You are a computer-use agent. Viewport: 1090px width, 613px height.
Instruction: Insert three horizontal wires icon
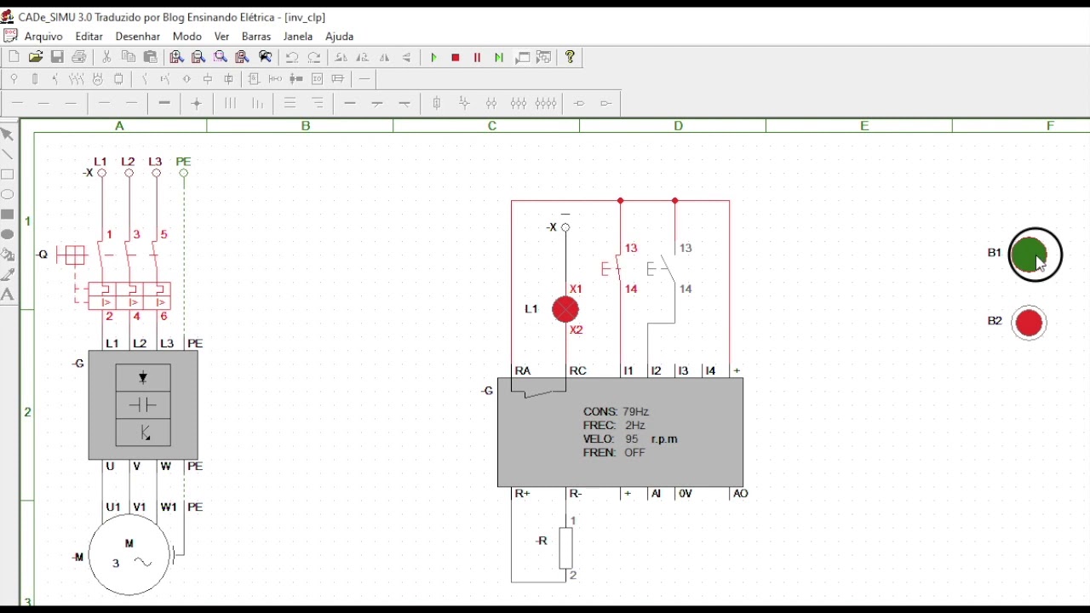(x=290, y=104)
